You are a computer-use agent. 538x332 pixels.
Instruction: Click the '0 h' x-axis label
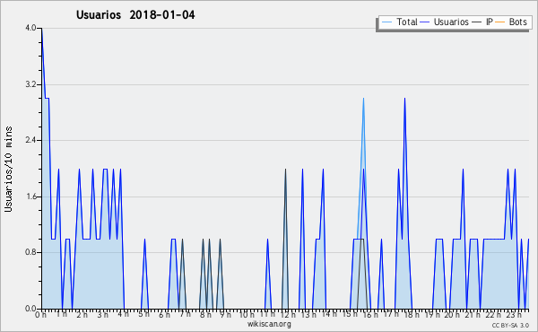[x=40, y=314]
